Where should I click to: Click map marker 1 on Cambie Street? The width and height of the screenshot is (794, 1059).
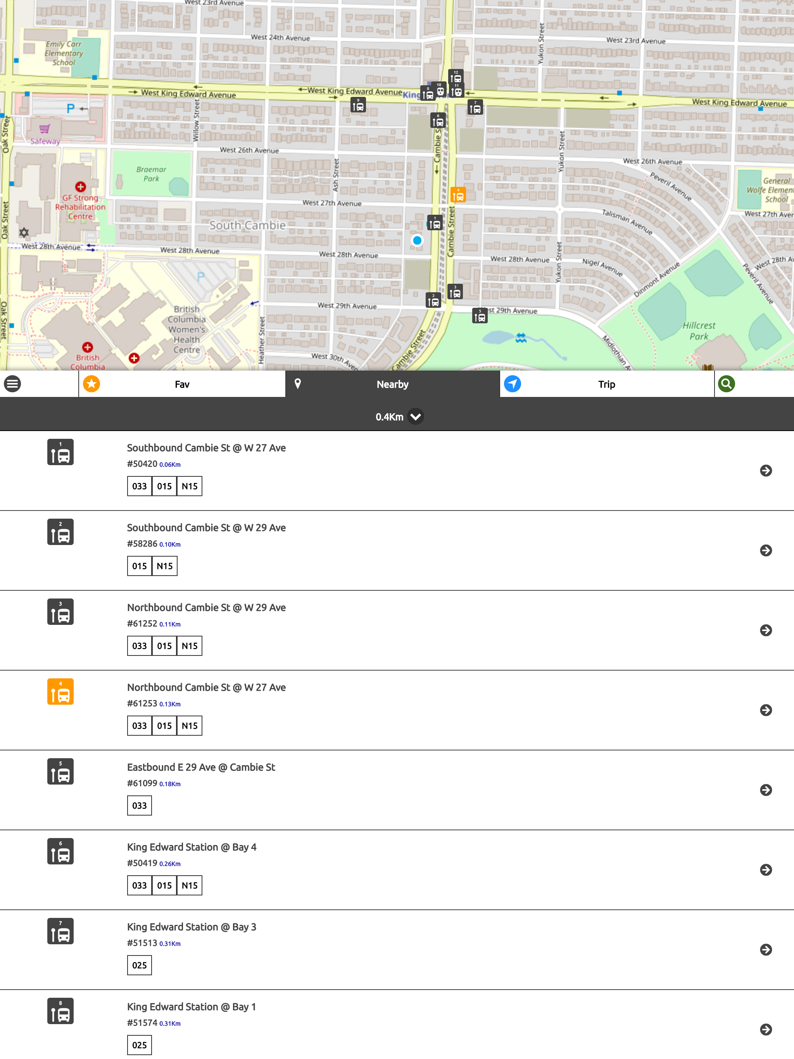tap(435, 222)
